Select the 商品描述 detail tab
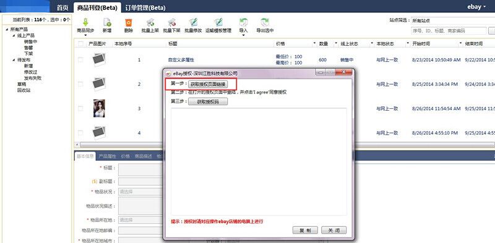The width and height of the screenshot is (495, 243). coord(144,156)
